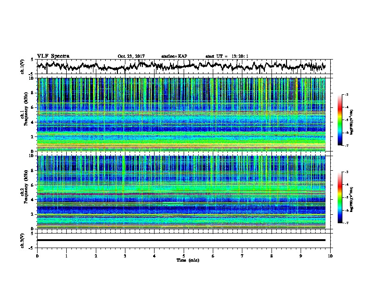Click inside the ch.2 spectrogram panel
The width and height of the screenshot is (372, 287).
[181, 192]
